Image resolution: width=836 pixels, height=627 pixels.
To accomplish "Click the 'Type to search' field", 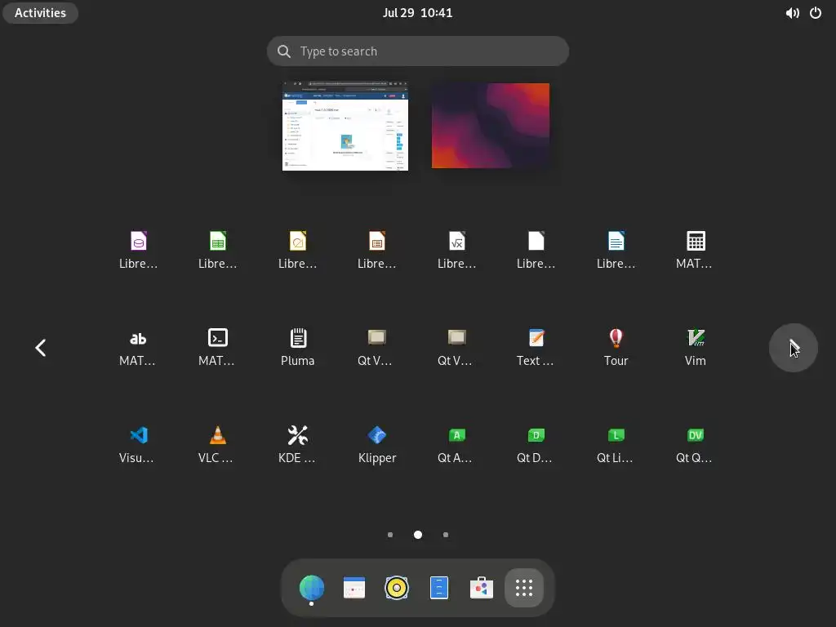I will click(x=418, y=51).
